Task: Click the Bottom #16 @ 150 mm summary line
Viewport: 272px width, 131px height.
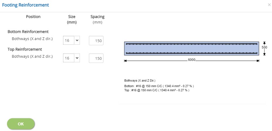Action: click(x=159, y=86)
